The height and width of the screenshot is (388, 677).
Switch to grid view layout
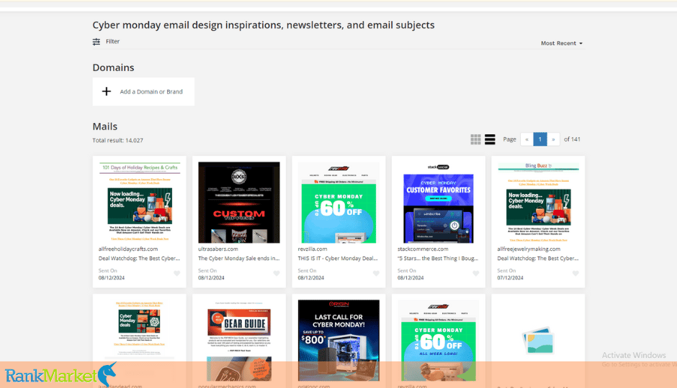[475, 139]
